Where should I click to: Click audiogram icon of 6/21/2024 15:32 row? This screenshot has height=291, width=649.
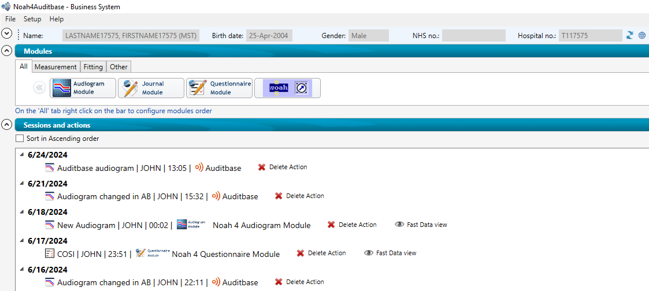50,196
